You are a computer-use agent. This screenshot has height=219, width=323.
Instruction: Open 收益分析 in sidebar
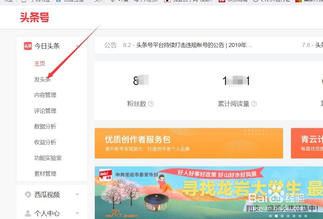click(x=45, y=142)
